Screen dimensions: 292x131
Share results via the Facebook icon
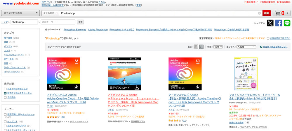pos(279,23)
